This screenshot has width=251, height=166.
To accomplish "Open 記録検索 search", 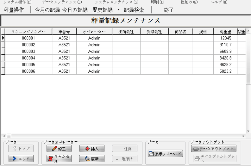I will click(134, 10).
